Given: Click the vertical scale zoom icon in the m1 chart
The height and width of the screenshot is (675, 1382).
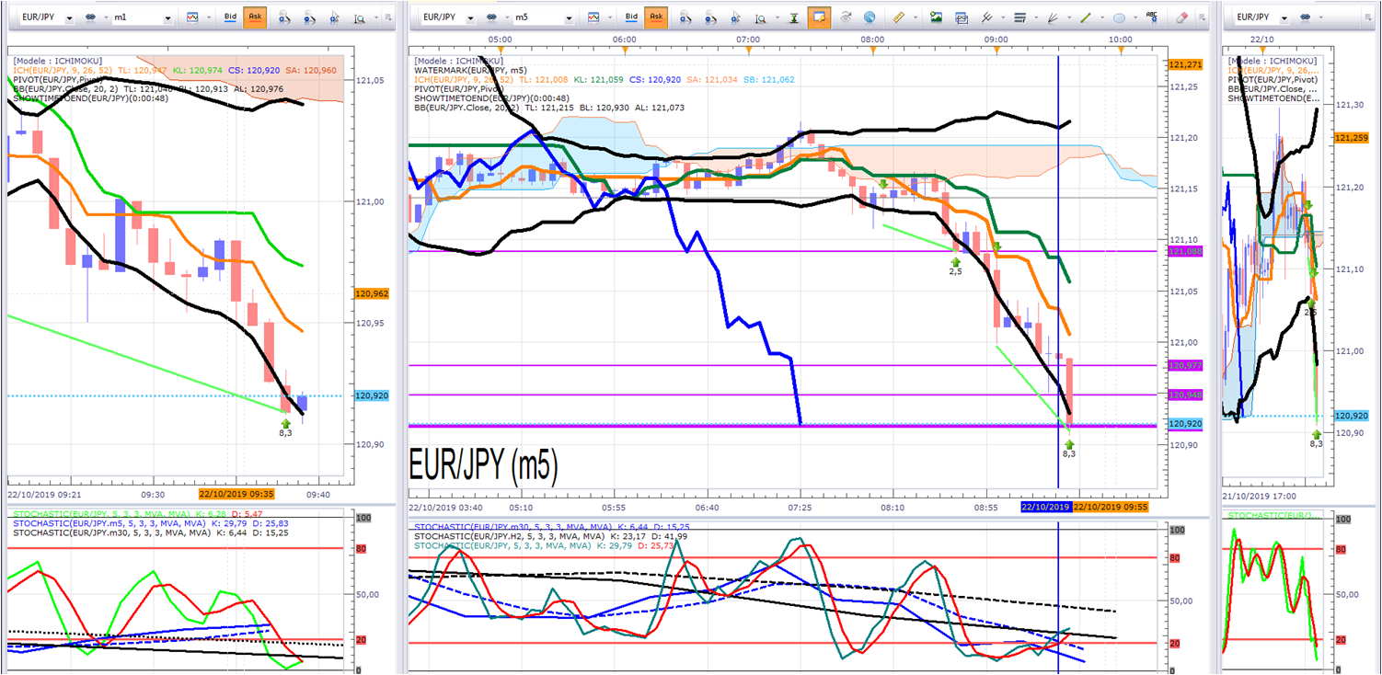Looking at the screenshot, I should pyautogui.click(x=360, y=17).
